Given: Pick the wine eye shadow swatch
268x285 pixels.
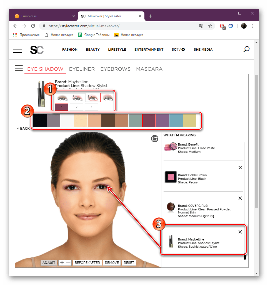Looking at the screenshot, I should pyautogui.click(x=149, y=121).
